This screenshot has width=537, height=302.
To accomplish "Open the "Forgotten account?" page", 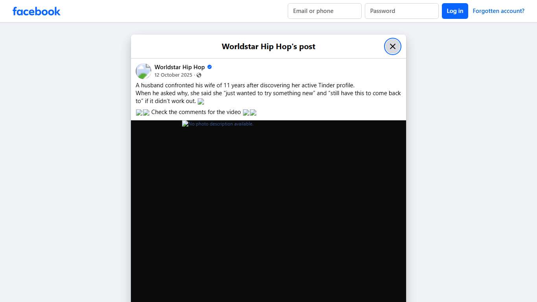I will point(498,11).
